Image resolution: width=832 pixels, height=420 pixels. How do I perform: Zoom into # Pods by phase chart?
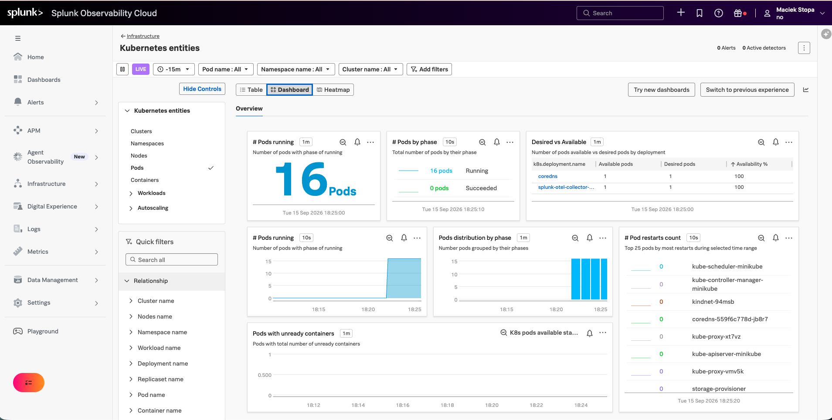tap(482, 142)
